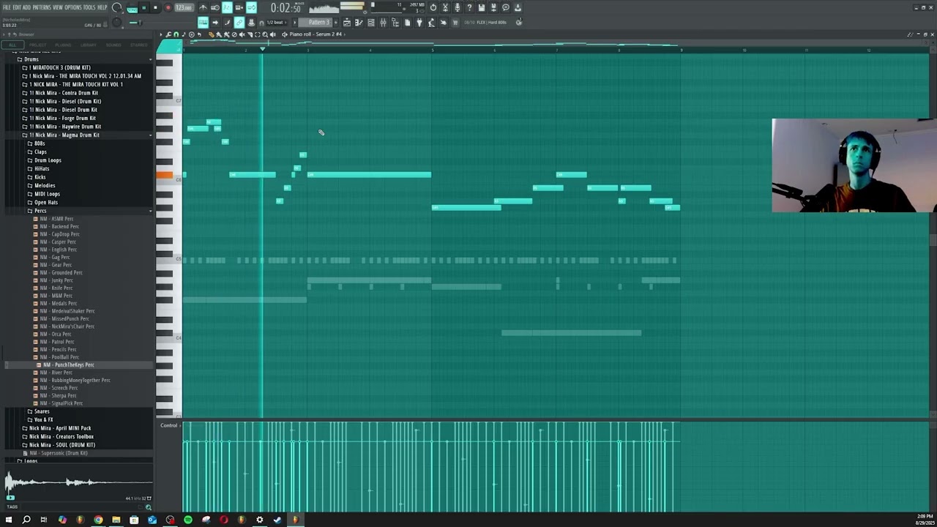This screenshot has height=527, width=937.
Task: Toggle Song/Pattern mode switch
Action: (132, 7)
